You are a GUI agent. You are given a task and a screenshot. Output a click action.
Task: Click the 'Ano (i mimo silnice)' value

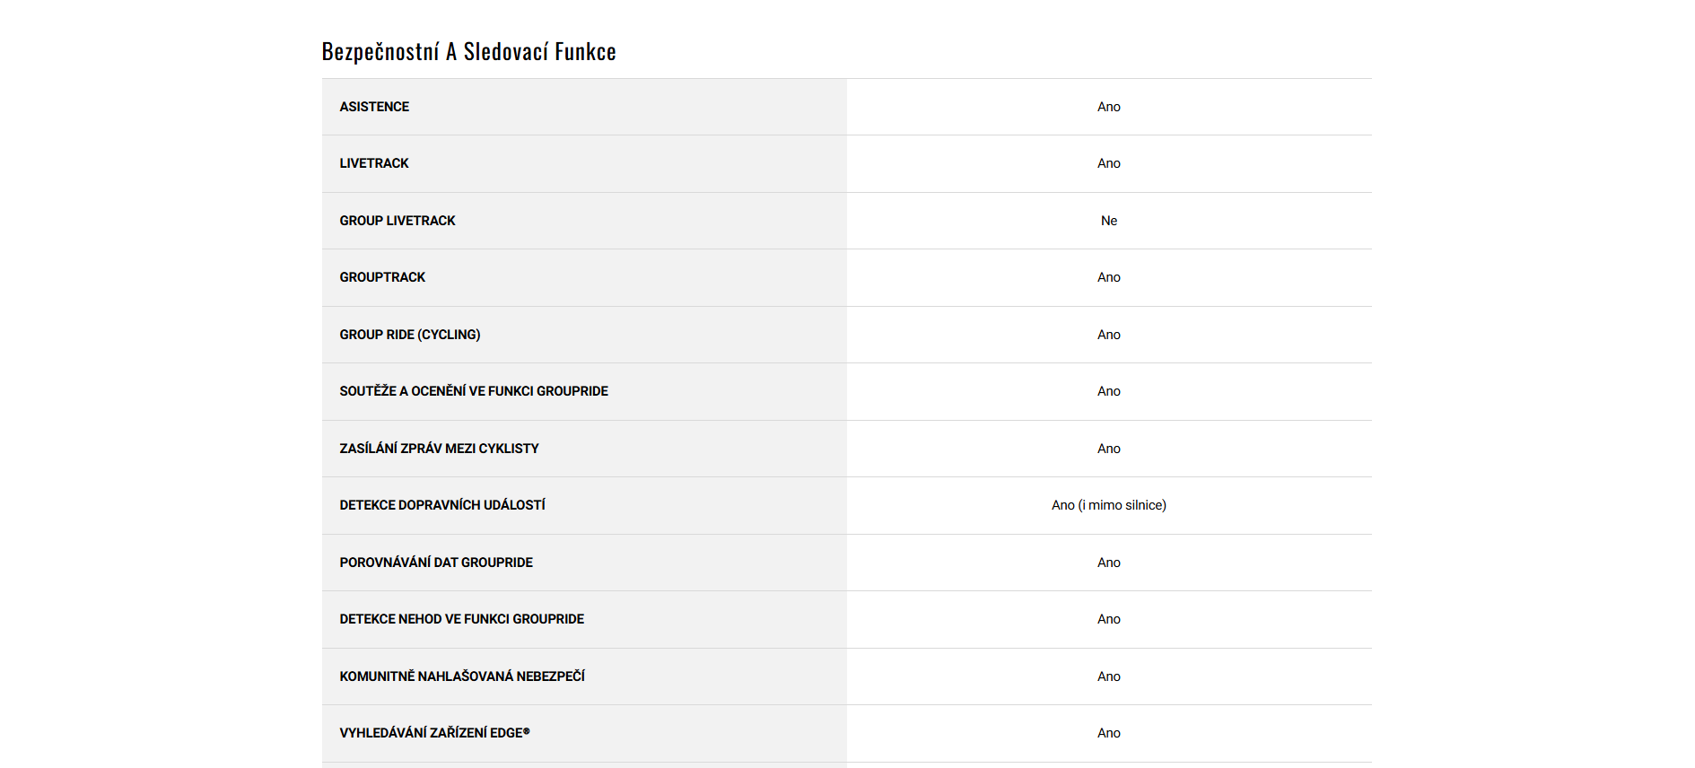point(1108,505)
